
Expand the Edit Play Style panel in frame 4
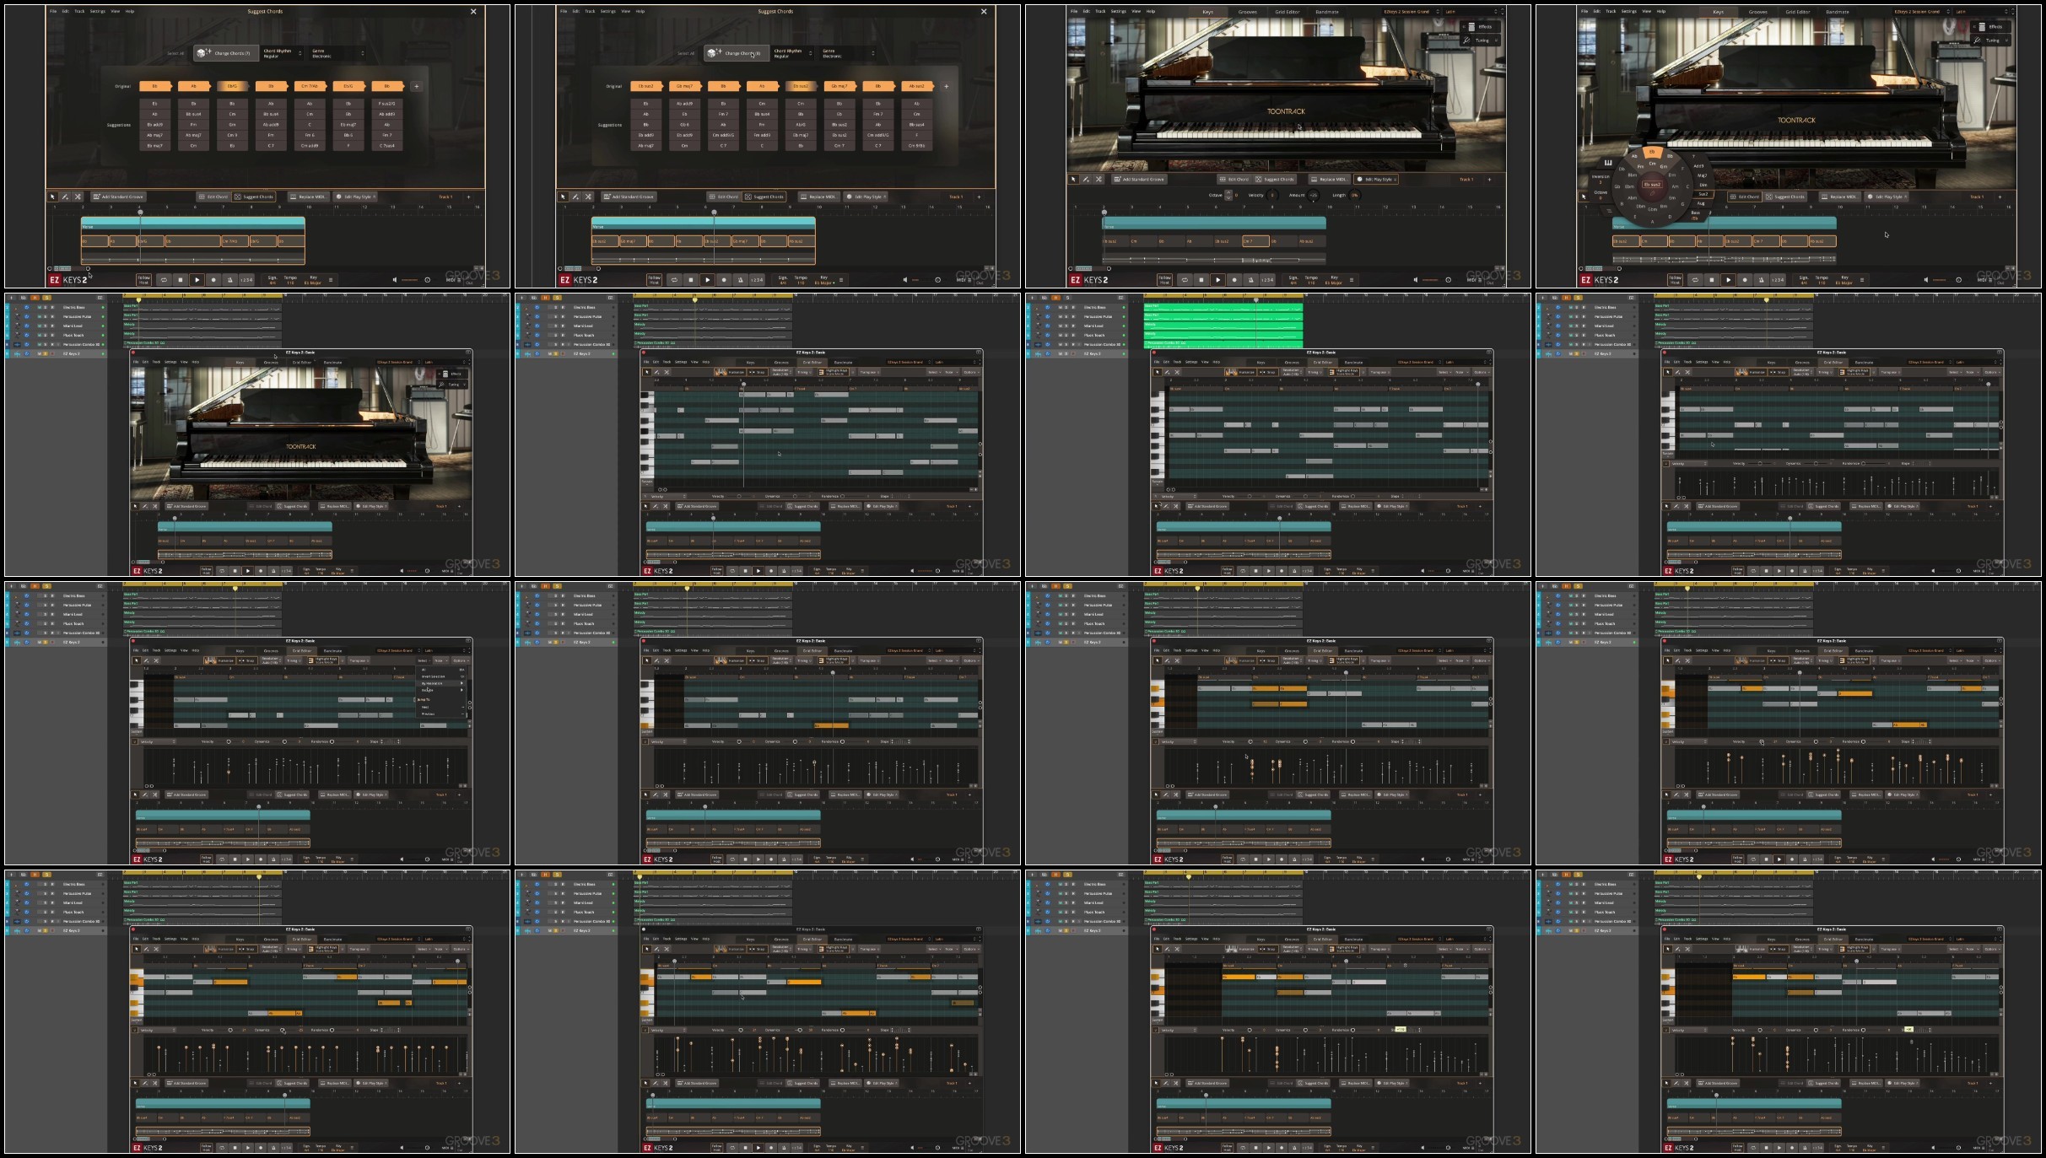click(x=1888, y=197)
